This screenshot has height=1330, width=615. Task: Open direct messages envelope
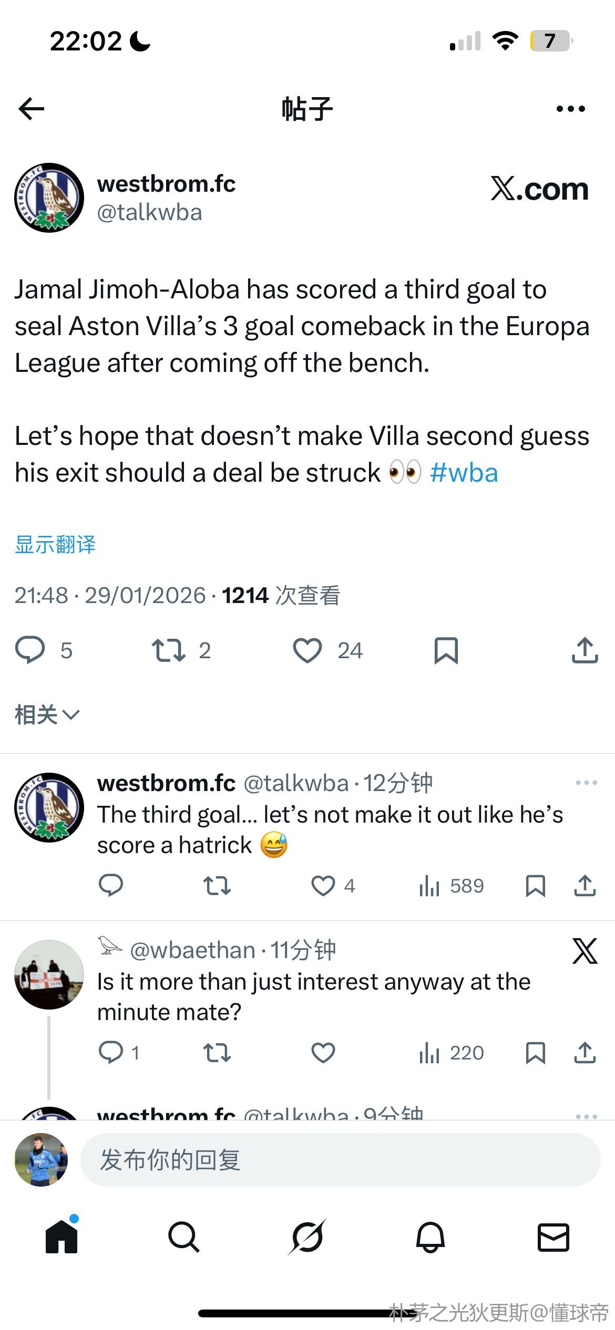pos(553,1237)
